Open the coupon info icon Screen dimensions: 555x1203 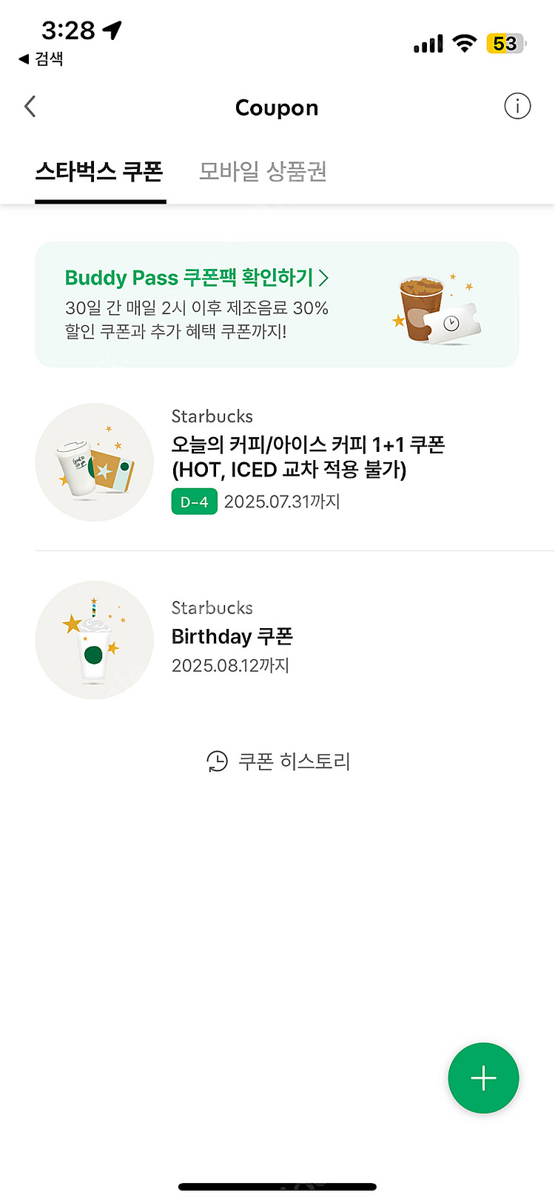(x=517, y=107)
